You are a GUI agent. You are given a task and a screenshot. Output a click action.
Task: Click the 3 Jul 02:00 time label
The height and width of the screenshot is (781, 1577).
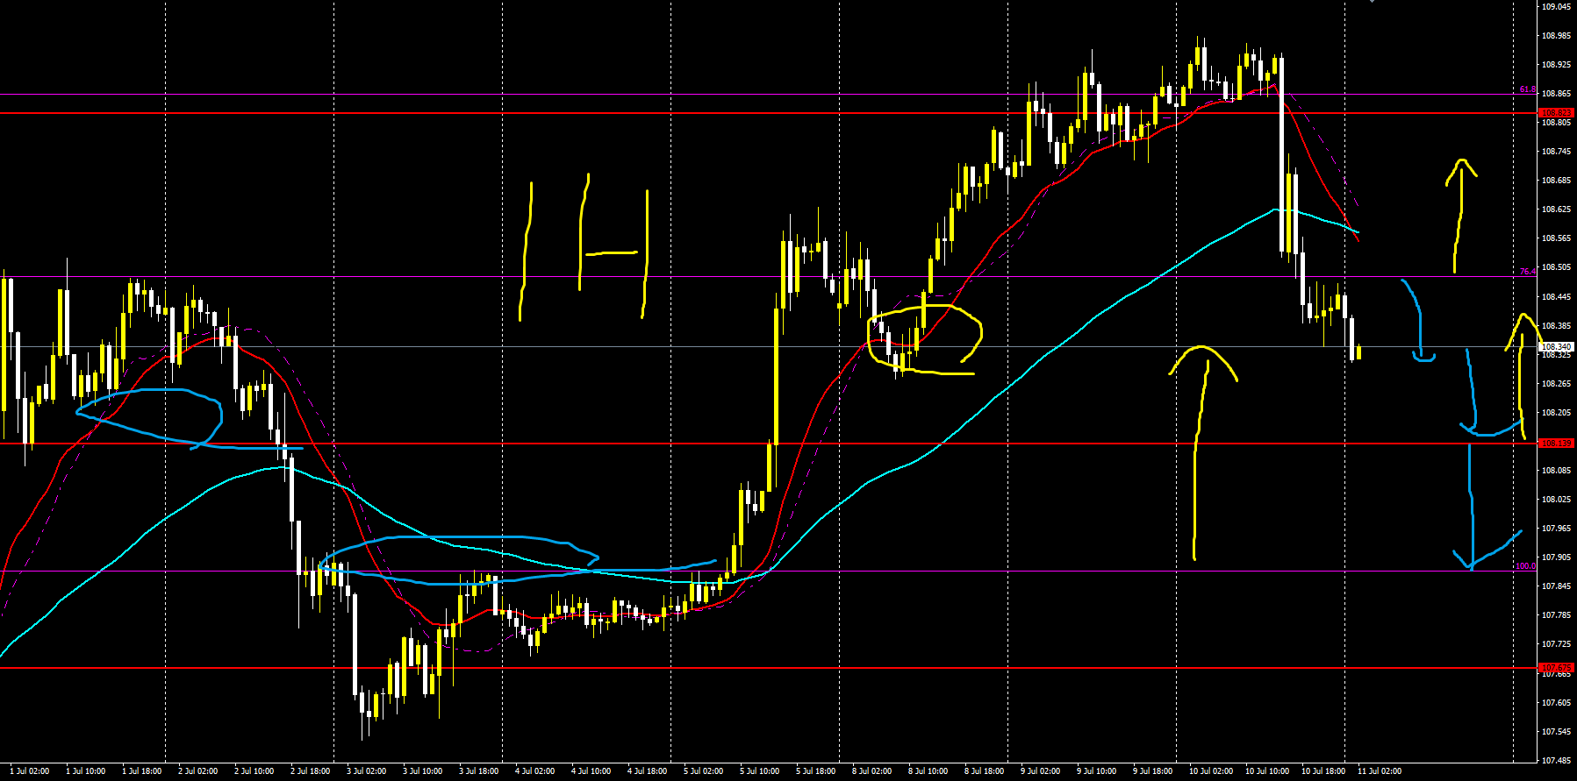tap(367, 771)
